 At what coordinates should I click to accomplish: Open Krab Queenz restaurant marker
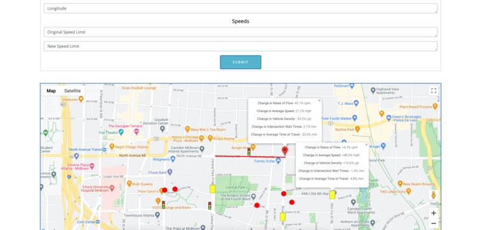point(129,184)
